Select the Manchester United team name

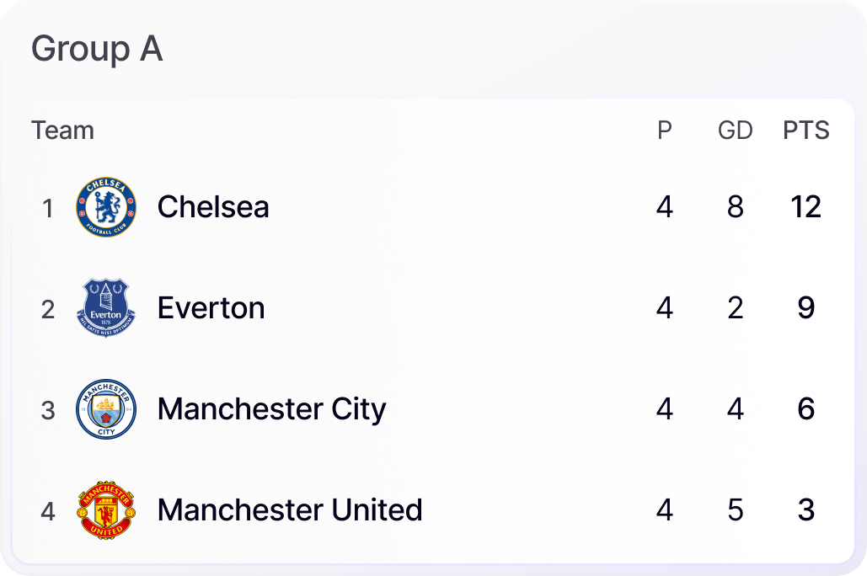[x=290, y=510]
